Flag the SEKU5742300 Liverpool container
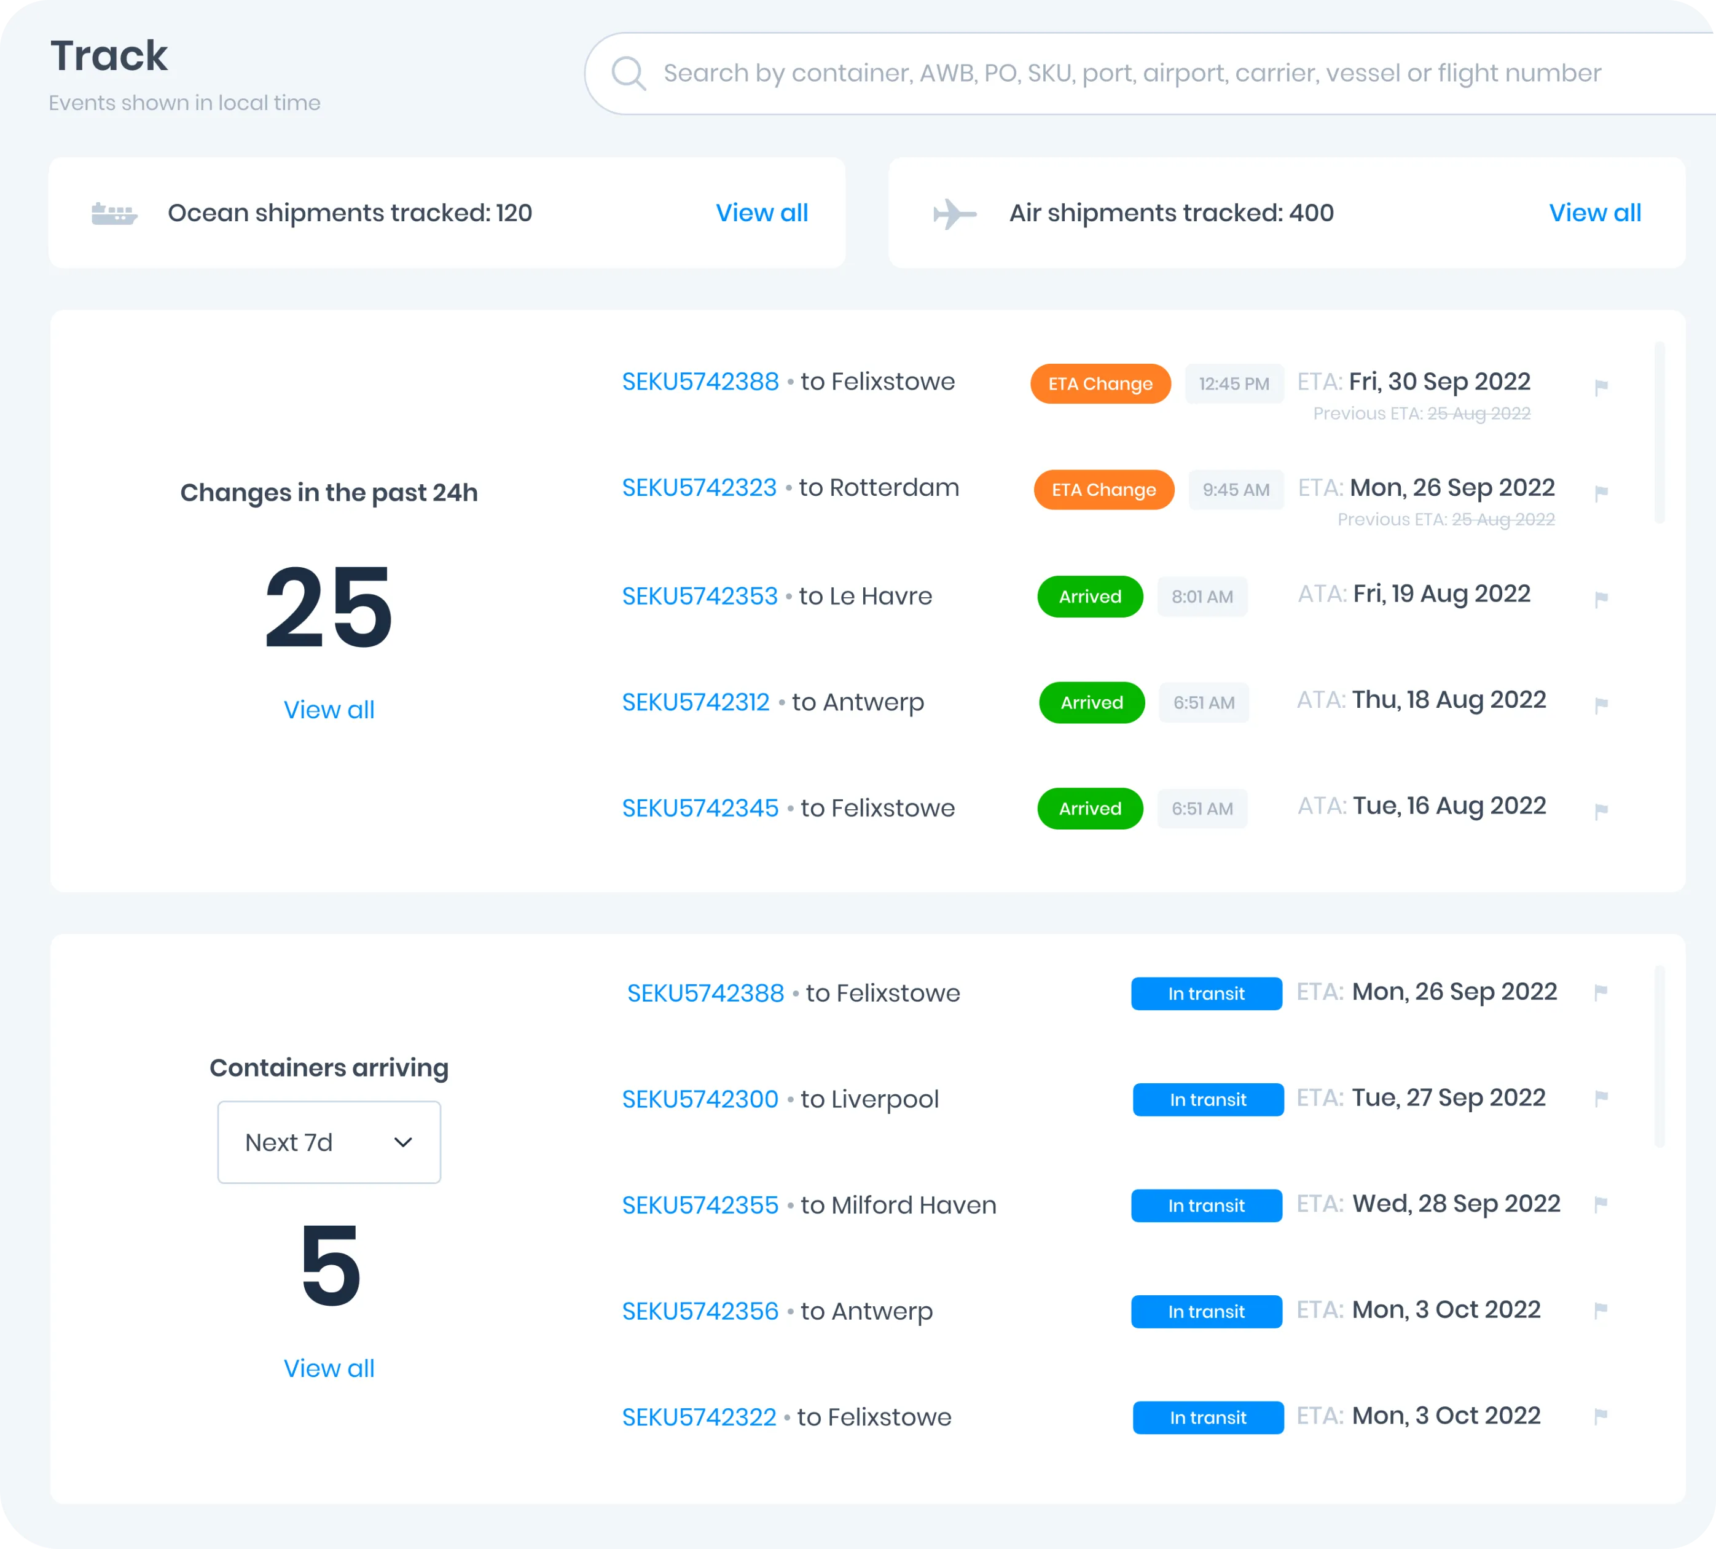The height and width of the screenshot is (1549, 1716). [x=1600, y=1098]
